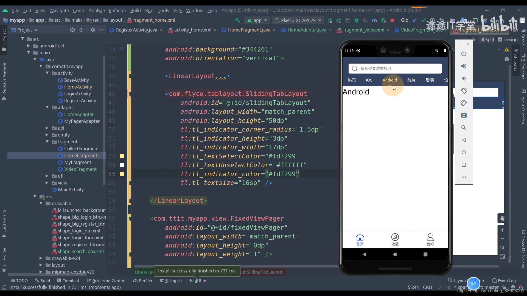Click the locate target icon in Project panel
527x296 pixels.
[x=72, y=30]
